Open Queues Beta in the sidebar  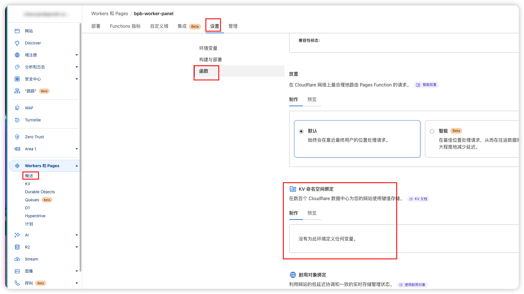pos(39,200)
